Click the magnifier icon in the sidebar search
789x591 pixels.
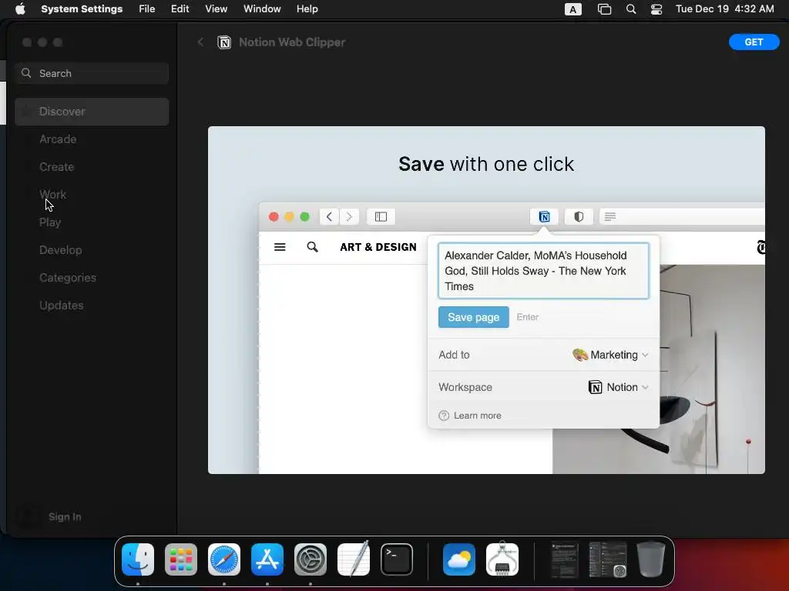tap(26, 73)
